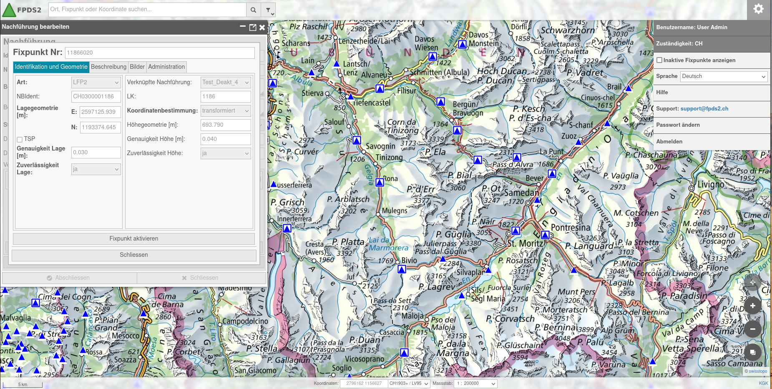
Task: Open the CH1903+ / LV95 coordinate system dropdown
Action: pos(409,384)
